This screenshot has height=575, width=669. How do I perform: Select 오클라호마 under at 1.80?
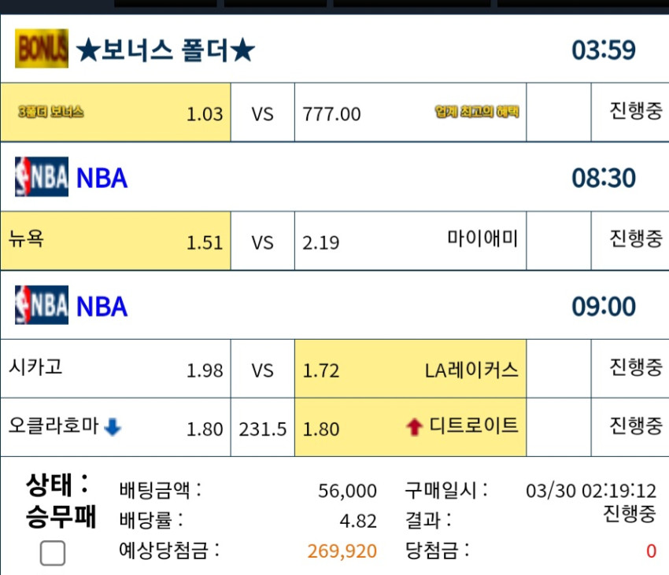tap(116, 427)
